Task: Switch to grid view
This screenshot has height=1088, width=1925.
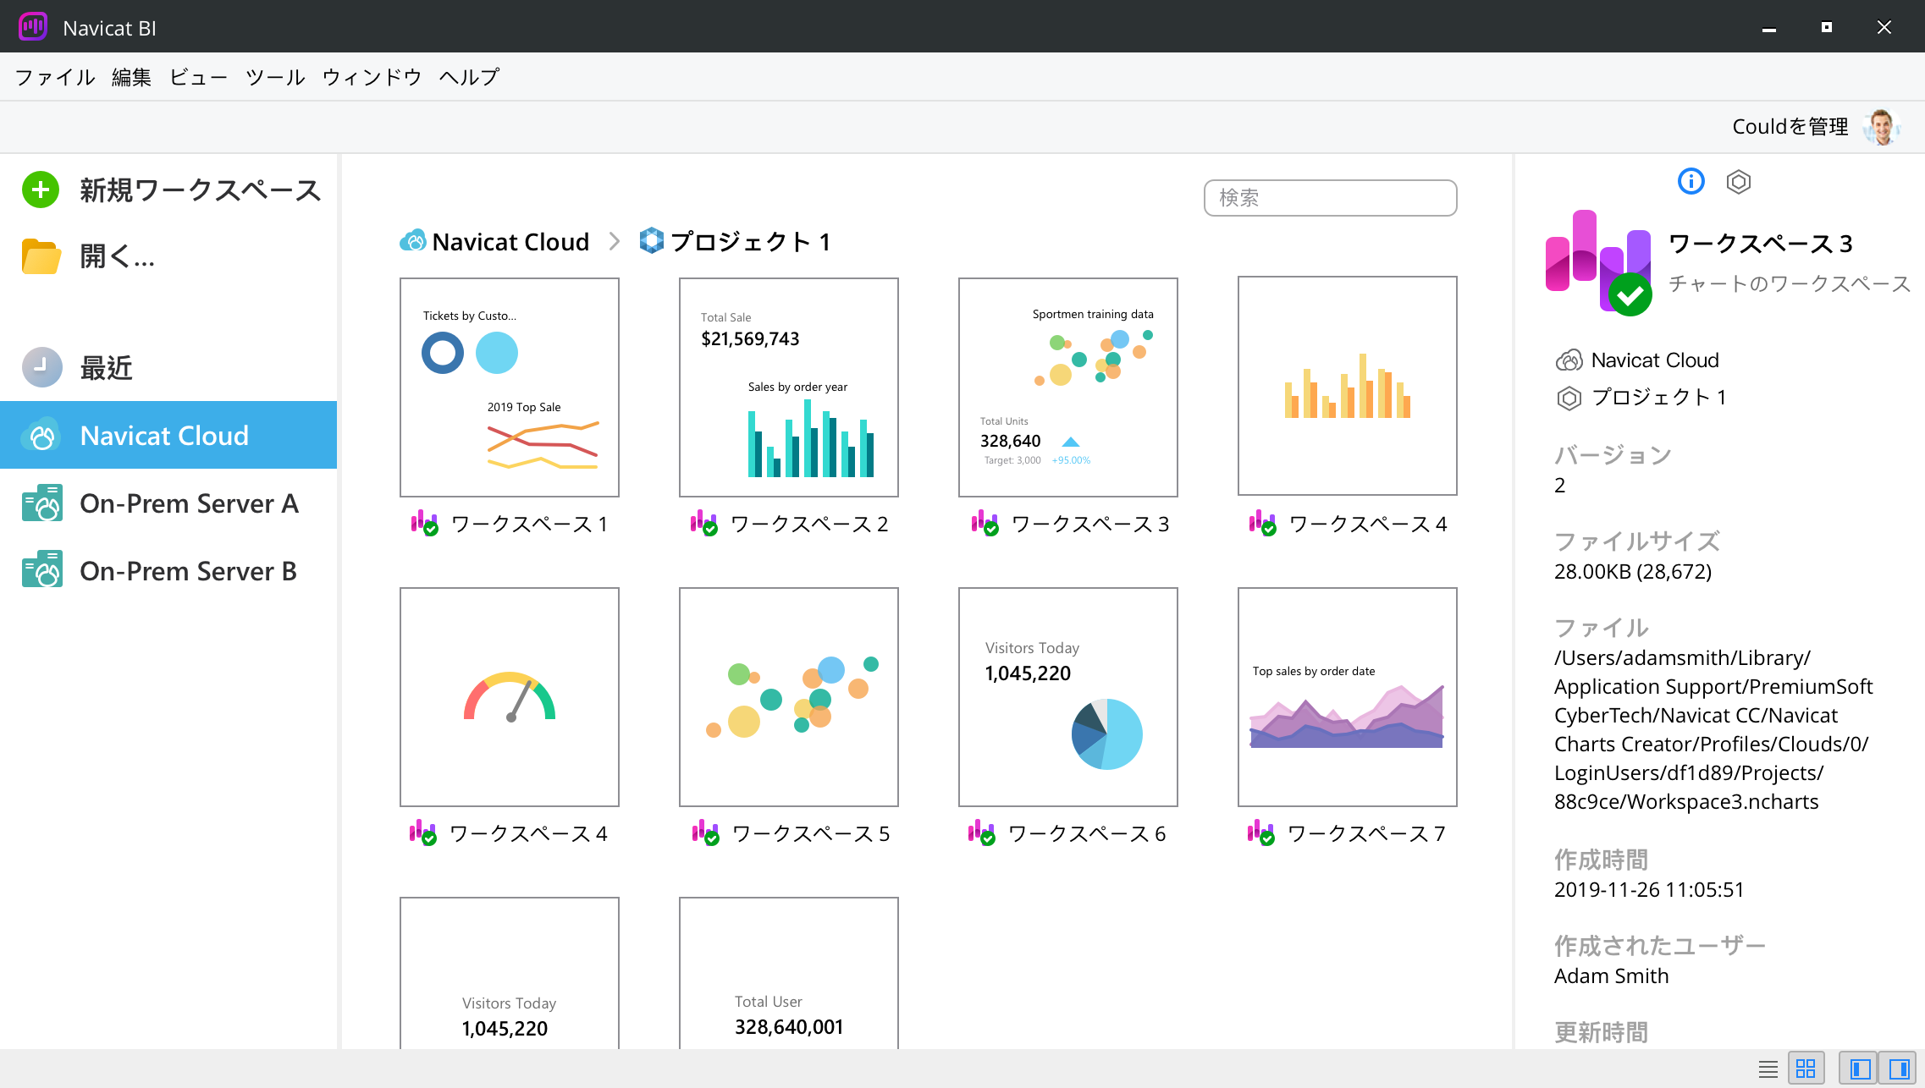Action: coord(1806,1069)
